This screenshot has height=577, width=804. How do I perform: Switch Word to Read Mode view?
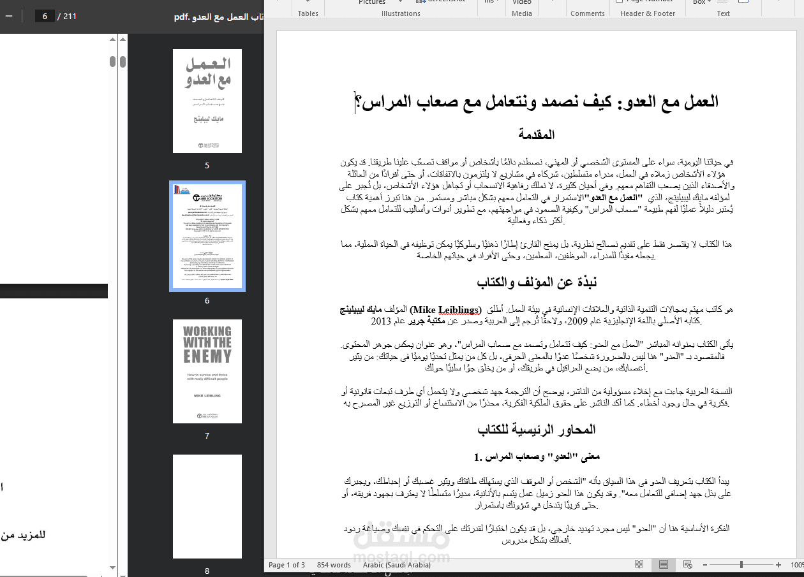(639, 565)
